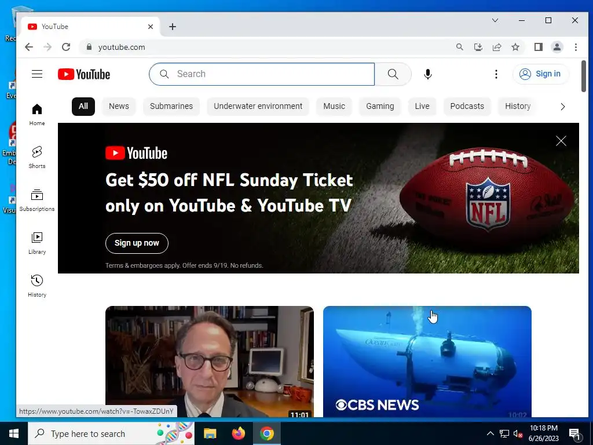Open Library in sidebar

37,243
